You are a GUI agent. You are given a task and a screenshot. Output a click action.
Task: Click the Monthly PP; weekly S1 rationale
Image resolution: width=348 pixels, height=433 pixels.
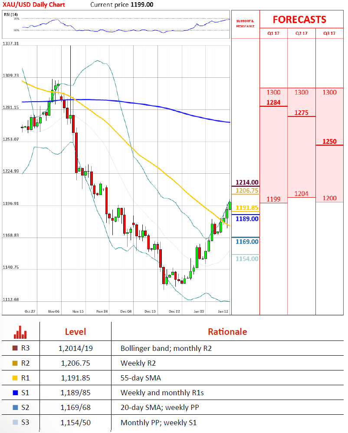158,423
